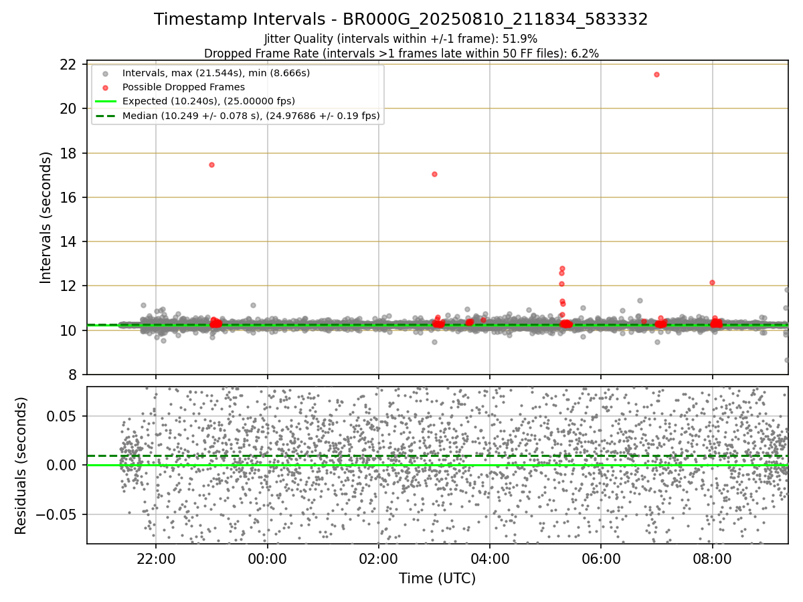Click the y-axis tick label 22

click(x=68, y=65)
